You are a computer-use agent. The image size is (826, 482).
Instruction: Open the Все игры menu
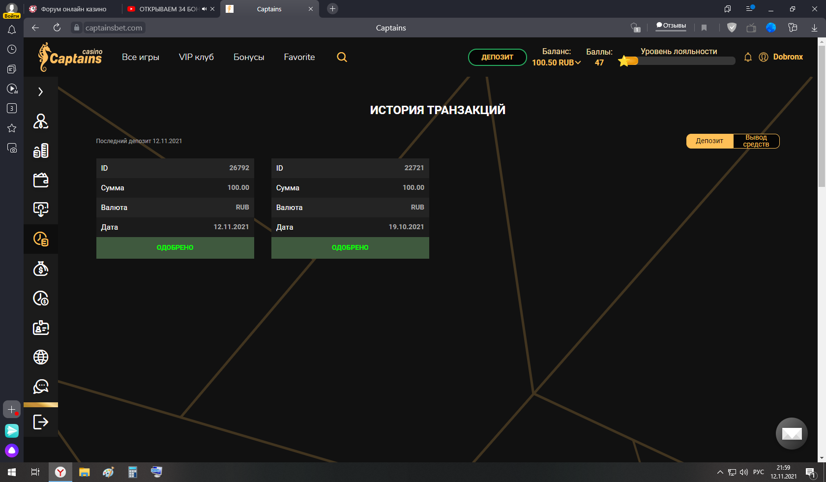tap(141, 57)
